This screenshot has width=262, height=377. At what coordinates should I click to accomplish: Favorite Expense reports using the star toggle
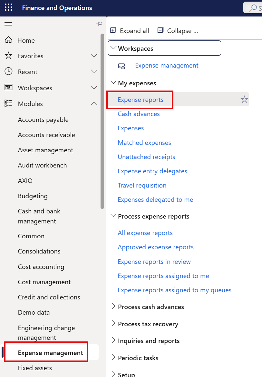[x=244, y=99]
